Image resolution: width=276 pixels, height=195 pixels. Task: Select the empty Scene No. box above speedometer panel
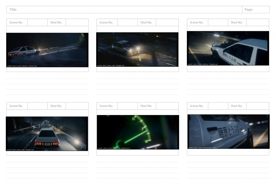pos(127,106)
